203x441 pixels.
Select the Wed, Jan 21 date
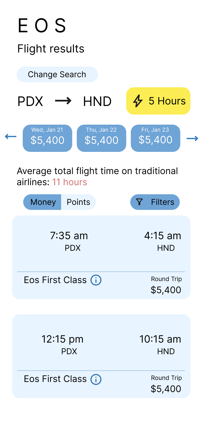tap(47, 138)
